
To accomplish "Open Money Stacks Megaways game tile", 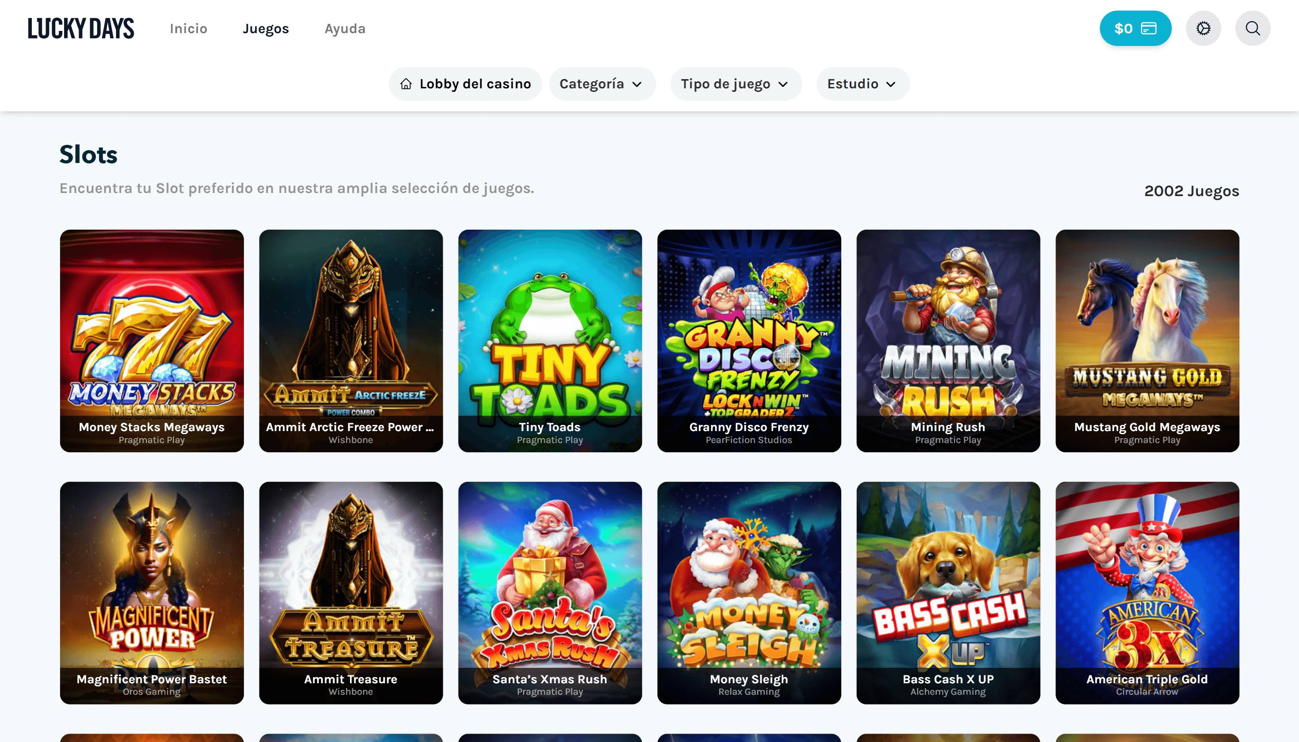I will 152,341.
